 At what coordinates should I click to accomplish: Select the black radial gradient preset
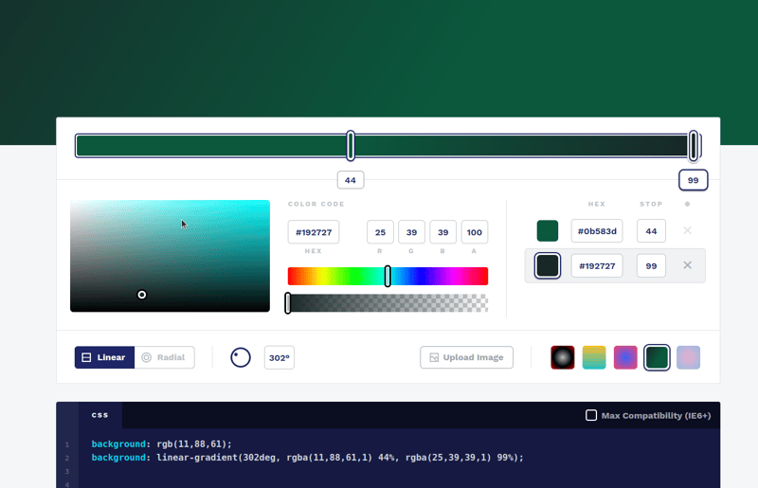pyautogui.click(x=563, y=357)
